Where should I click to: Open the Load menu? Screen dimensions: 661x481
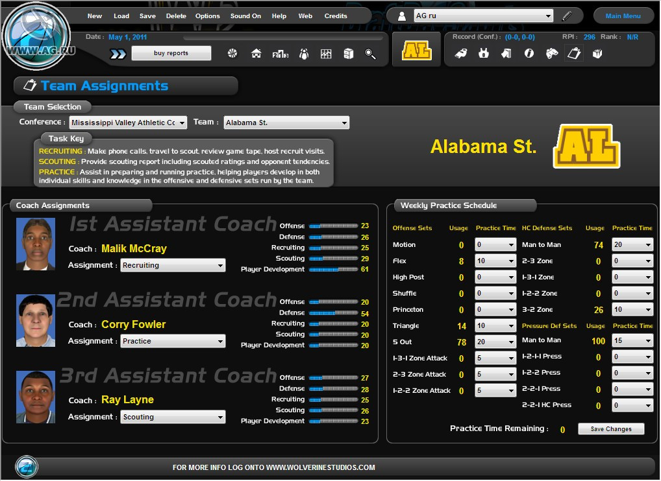pos(121,16)
